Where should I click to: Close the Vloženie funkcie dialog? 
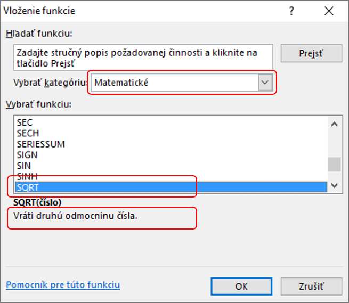(329, 11)
